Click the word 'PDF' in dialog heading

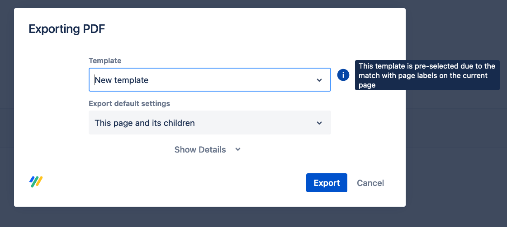click(x=95, y=29)
